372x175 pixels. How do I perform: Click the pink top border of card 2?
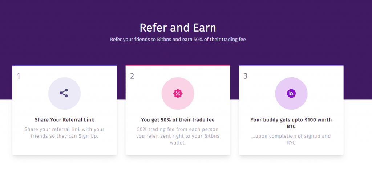[178, 65]
